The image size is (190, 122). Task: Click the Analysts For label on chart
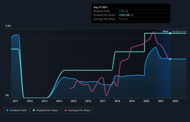179,32
